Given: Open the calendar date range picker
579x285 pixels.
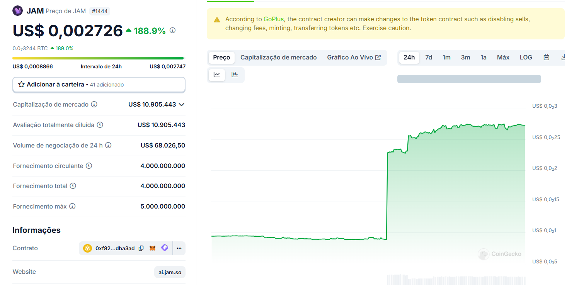Looking at the screenshot, I should point(547,58).
